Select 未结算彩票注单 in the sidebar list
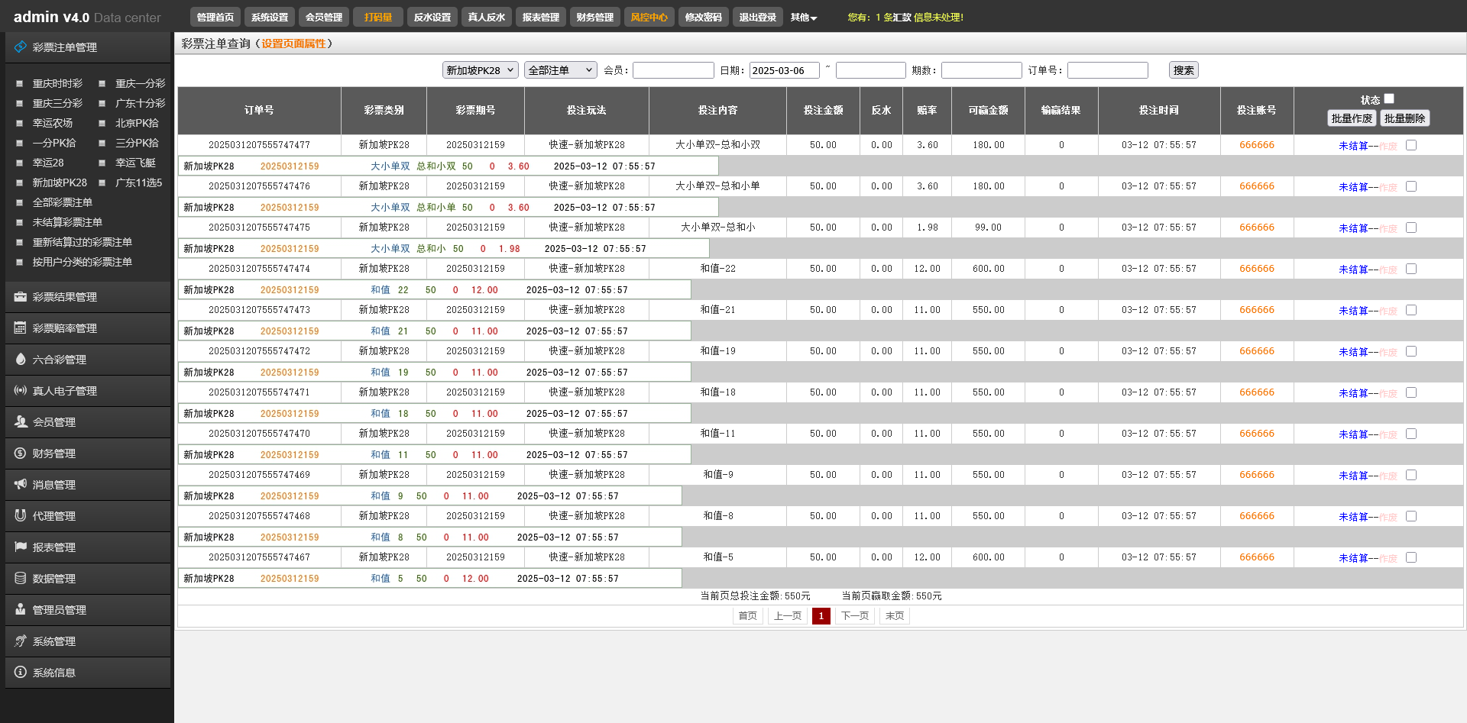Viewport: 1467px width, 723px height. tap(67, 222)
